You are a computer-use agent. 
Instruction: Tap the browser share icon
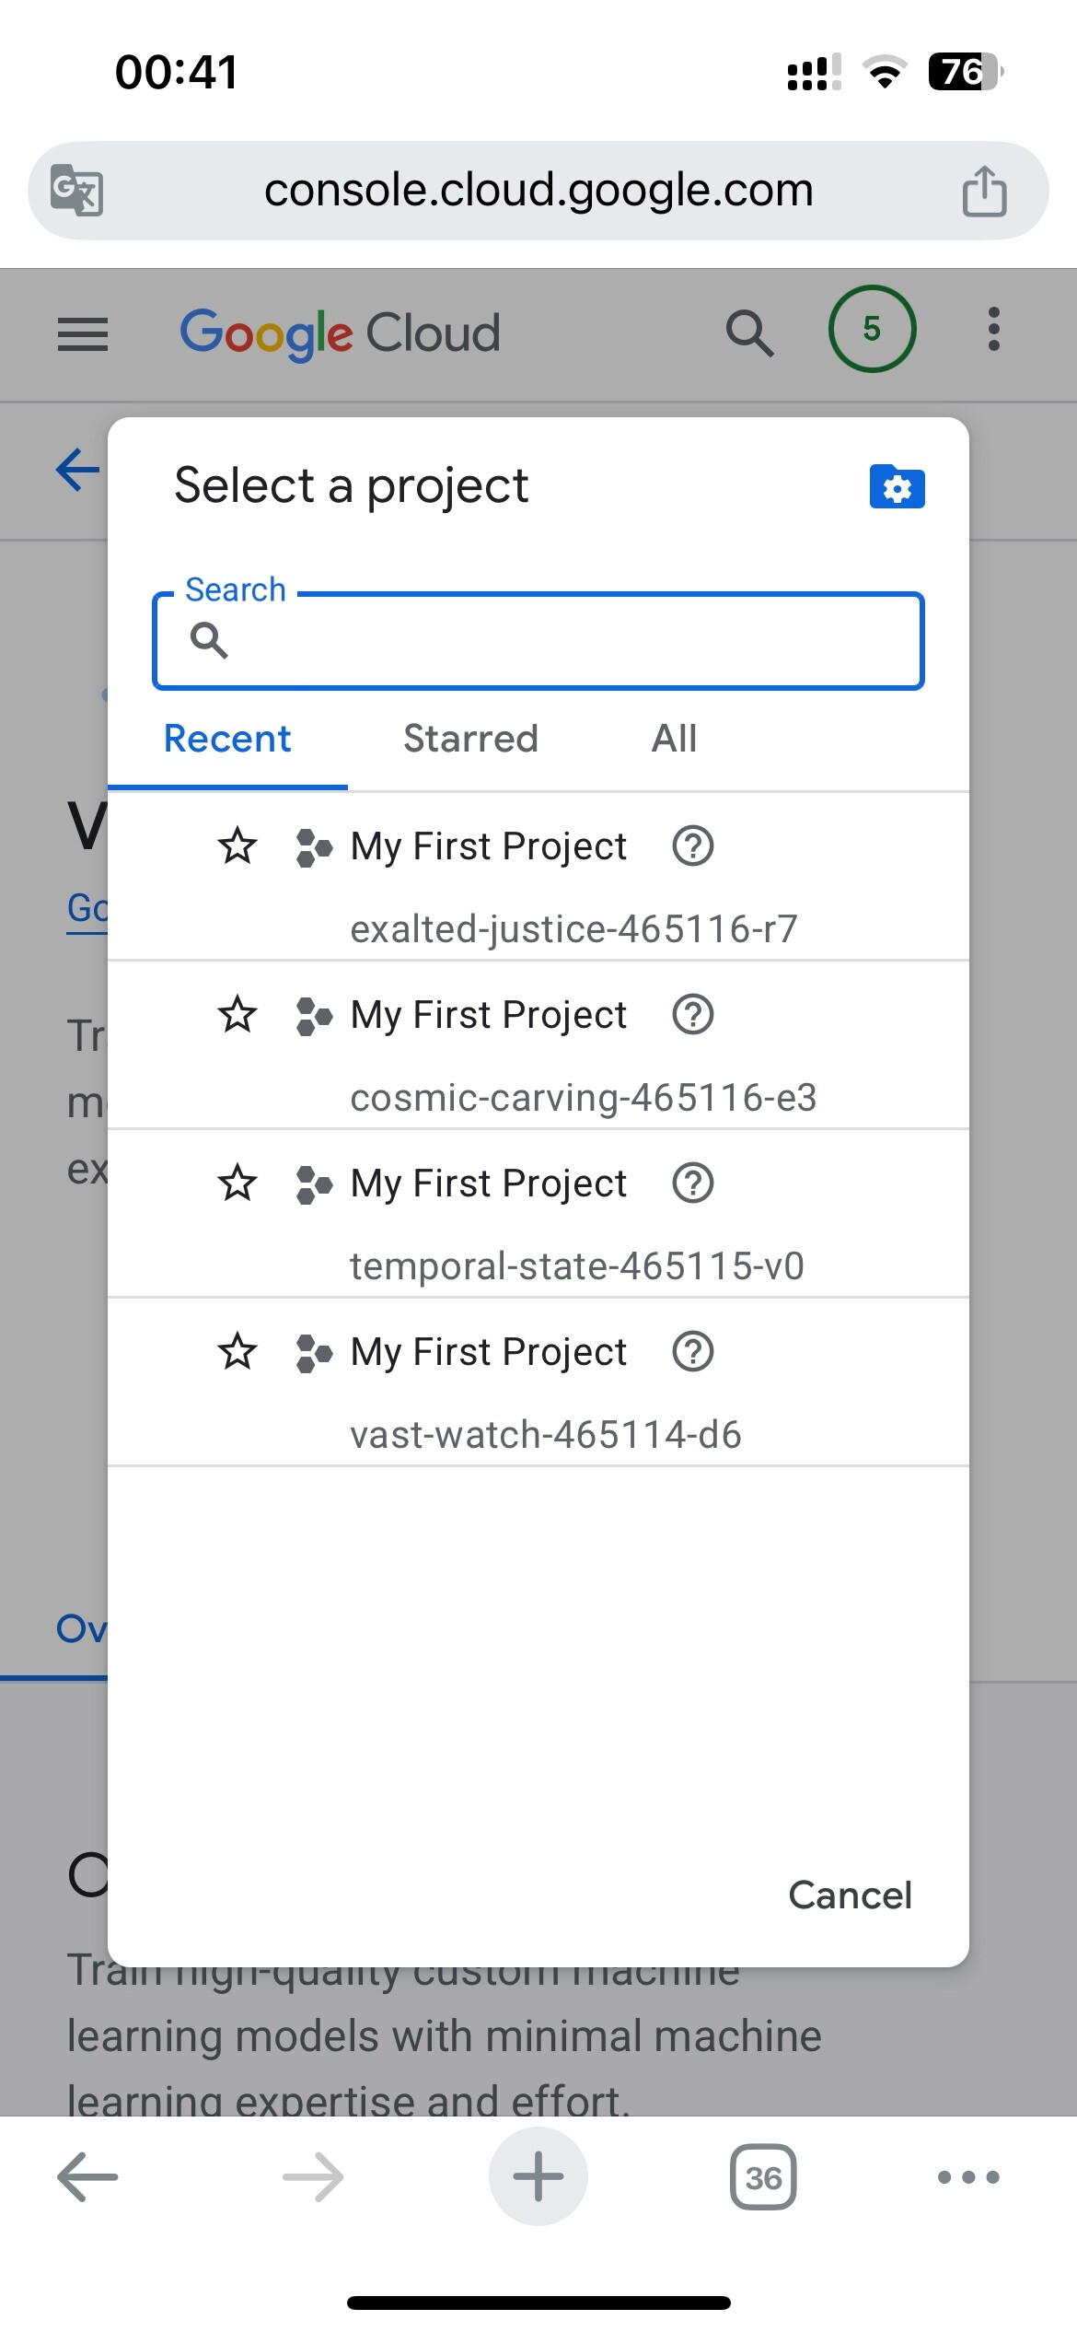(984, 192)
